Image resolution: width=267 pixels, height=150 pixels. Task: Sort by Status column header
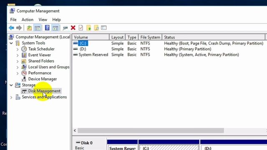coord(214,37)
